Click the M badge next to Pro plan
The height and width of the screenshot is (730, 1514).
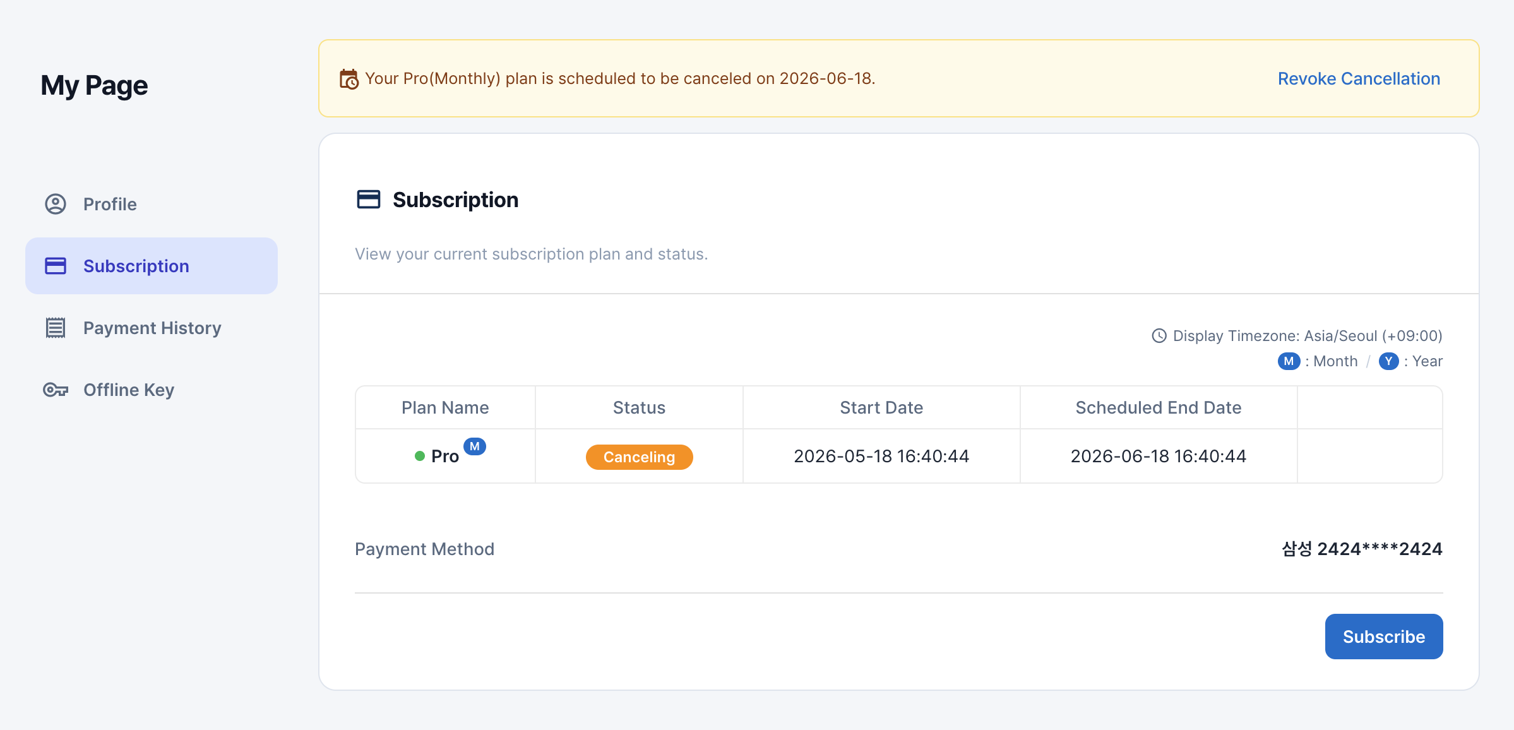pyautogui.click(x=475, y=446)
